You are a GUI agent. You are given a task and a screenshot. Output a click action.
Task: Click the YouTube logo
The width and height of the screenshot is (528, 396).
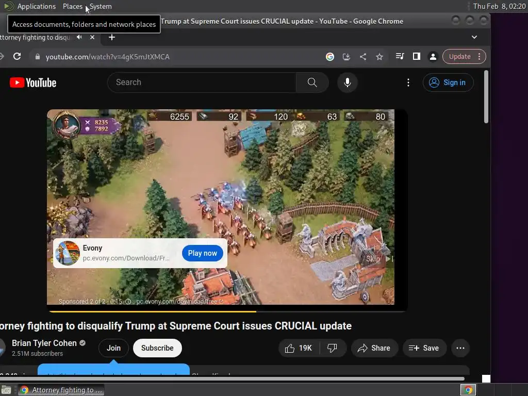pos(33,82)
